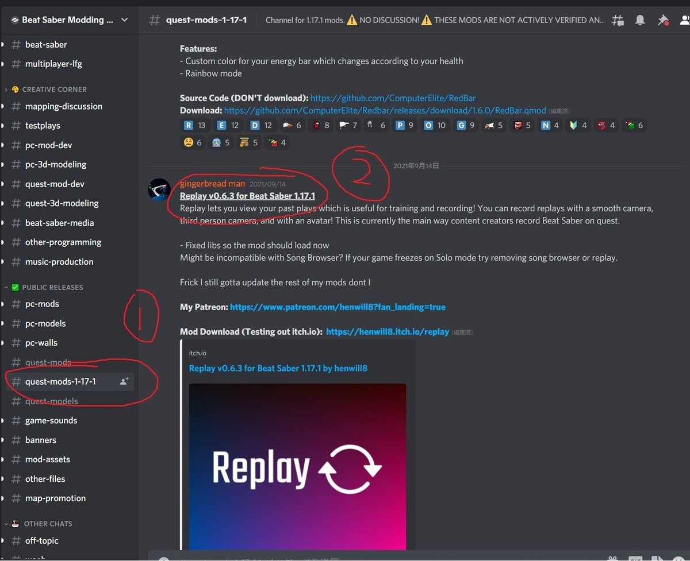The width and height of the screenshot is (690, 561).
Task: Click the 2021/09/14 message timestamp
Action: pyautogui.click(x=267, y=184)
